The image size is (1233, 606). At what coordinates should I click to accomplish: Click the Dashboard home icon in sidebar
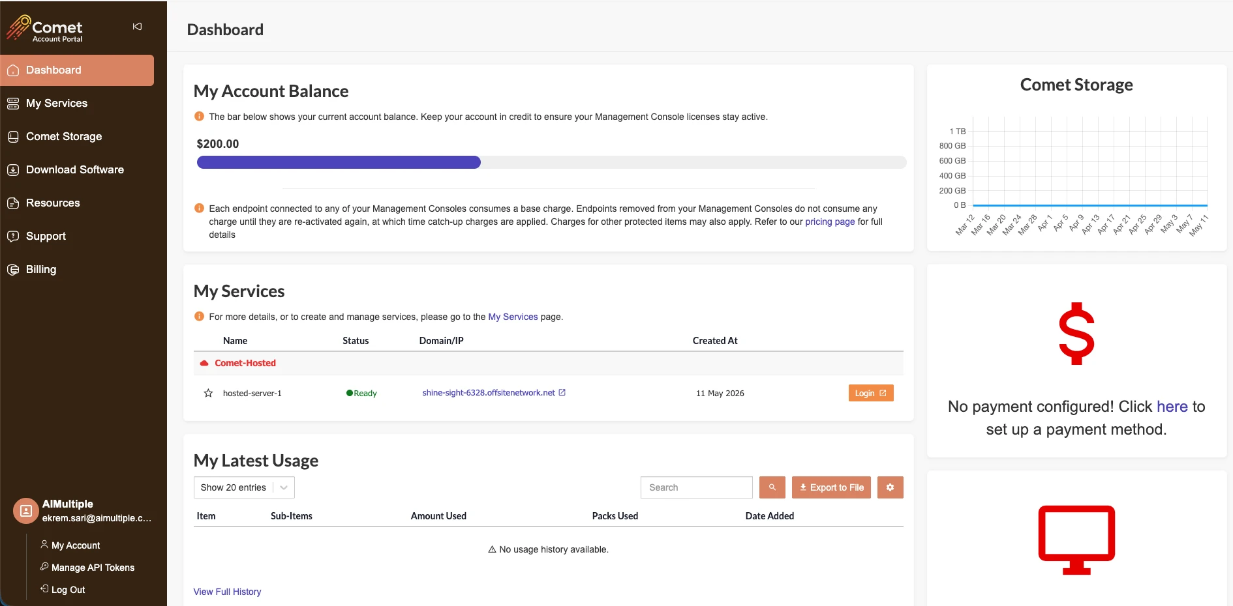(13, 70)
